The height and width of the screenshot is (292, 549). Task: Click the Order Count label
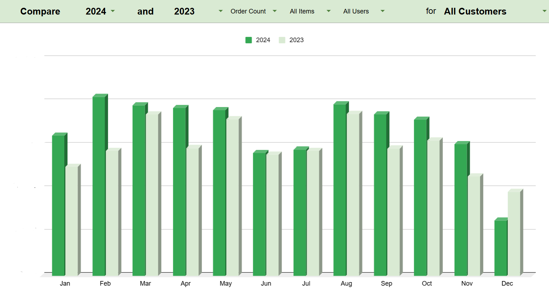coord(248,11)
